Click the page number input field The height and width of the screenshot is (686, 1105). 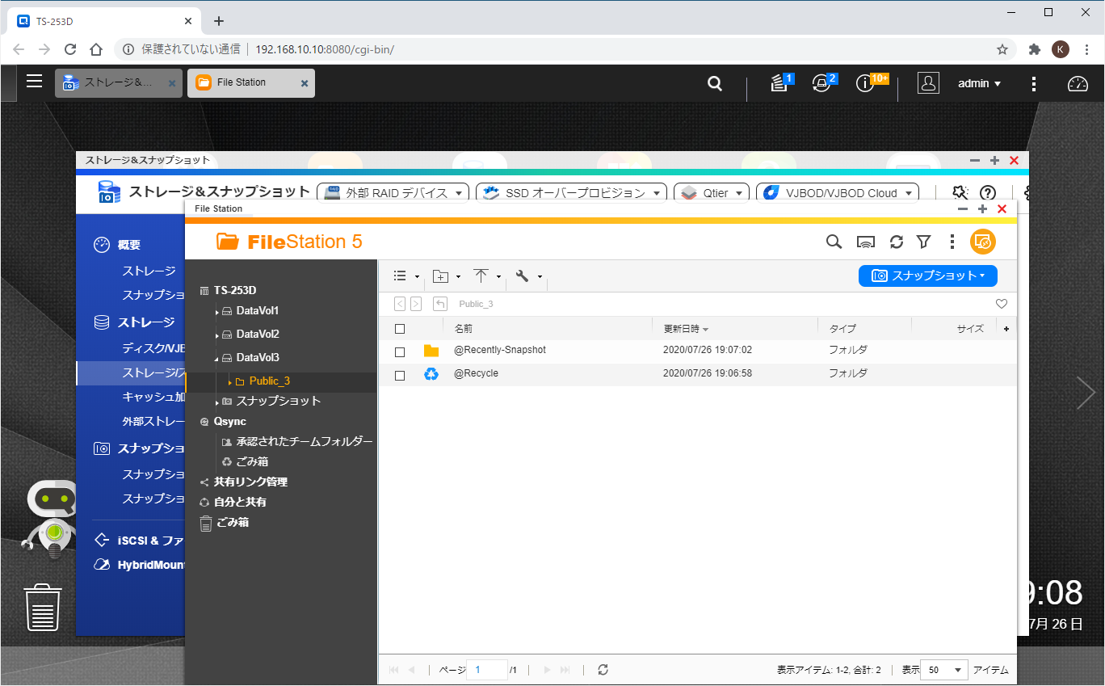487,670
